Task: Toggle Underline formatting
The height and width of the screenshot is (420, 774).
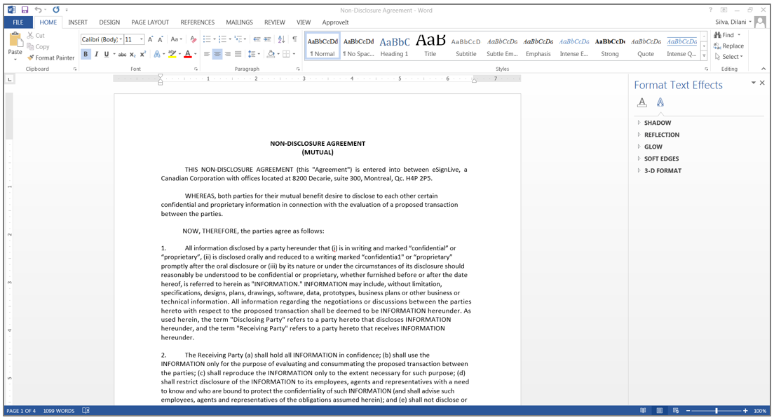Action: coord(106,54)
